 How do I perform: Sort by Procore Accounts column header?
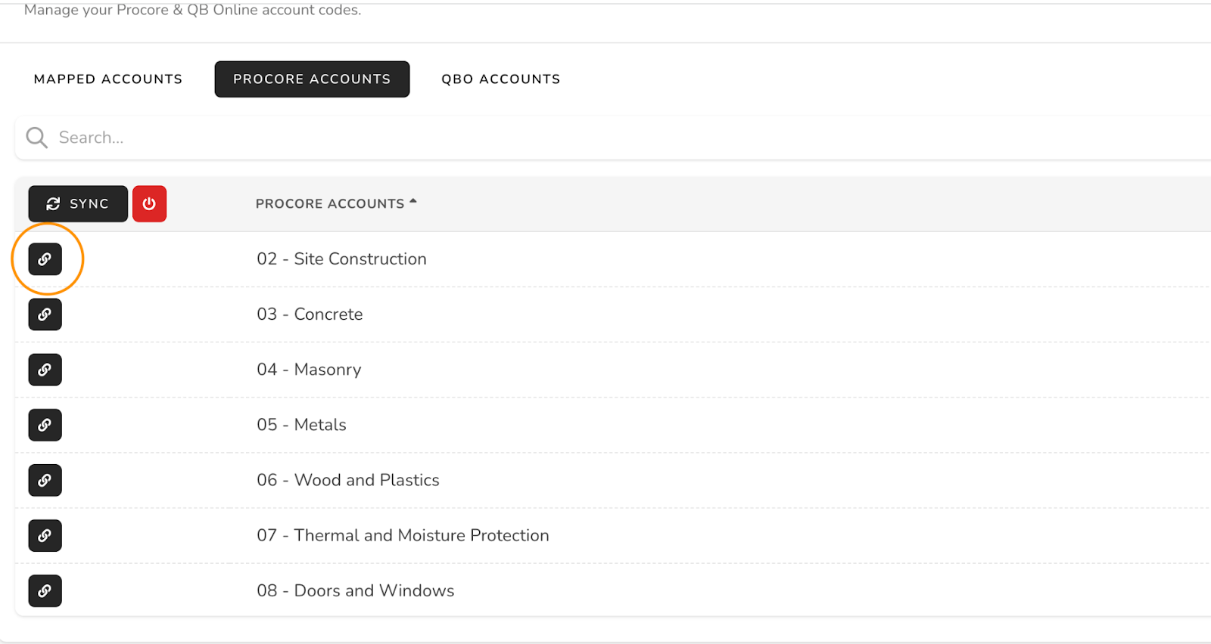click(x=336, y=204)
